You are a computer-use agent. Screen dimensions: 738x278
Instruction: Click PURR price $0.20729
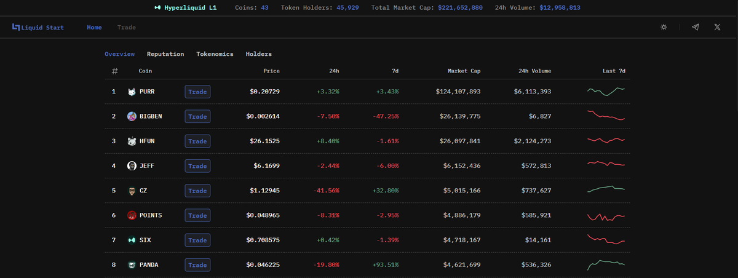(x=265, y=92)
